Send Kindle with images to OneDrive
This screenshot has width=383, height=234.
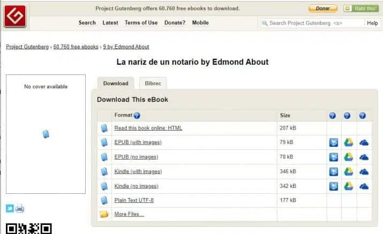pyautogui.click(x=364, y=172)
